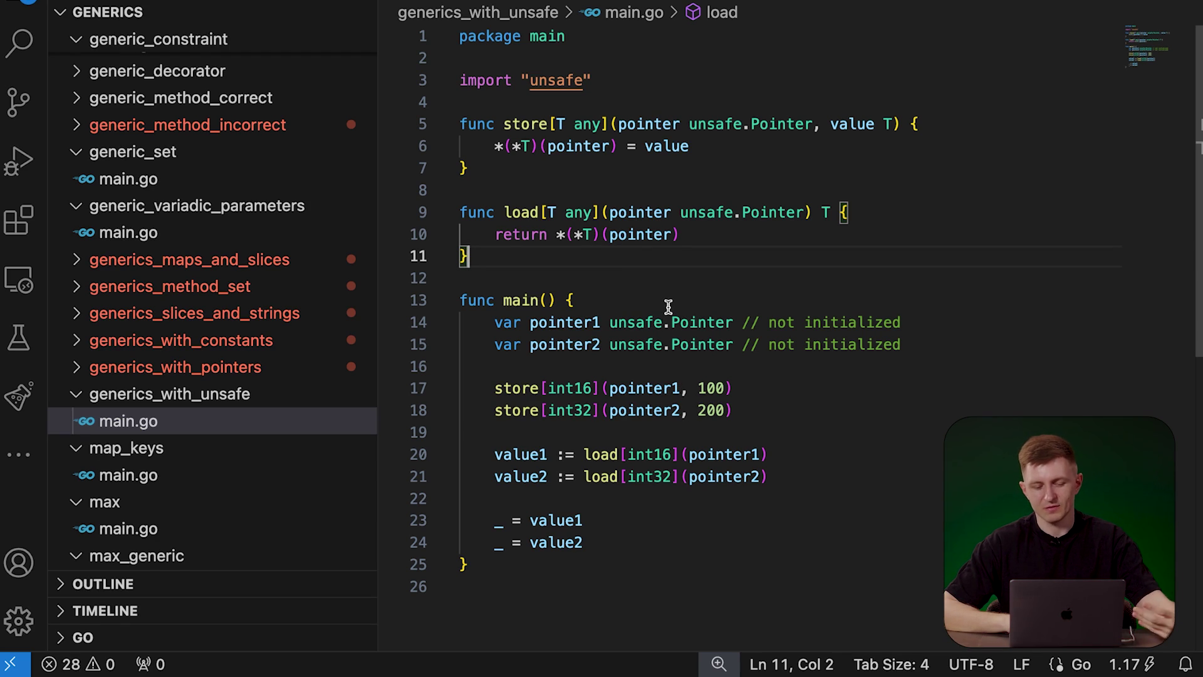Click main.go in the breadcrumb path
The width and height of the screenshot is (1203, 677).
tap(633, 13)
